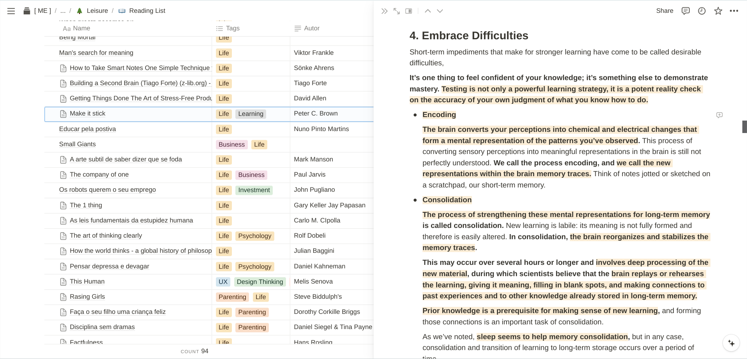Go to previous page with up chevron
Screen dimensions: 747x359
pos(428,11)
